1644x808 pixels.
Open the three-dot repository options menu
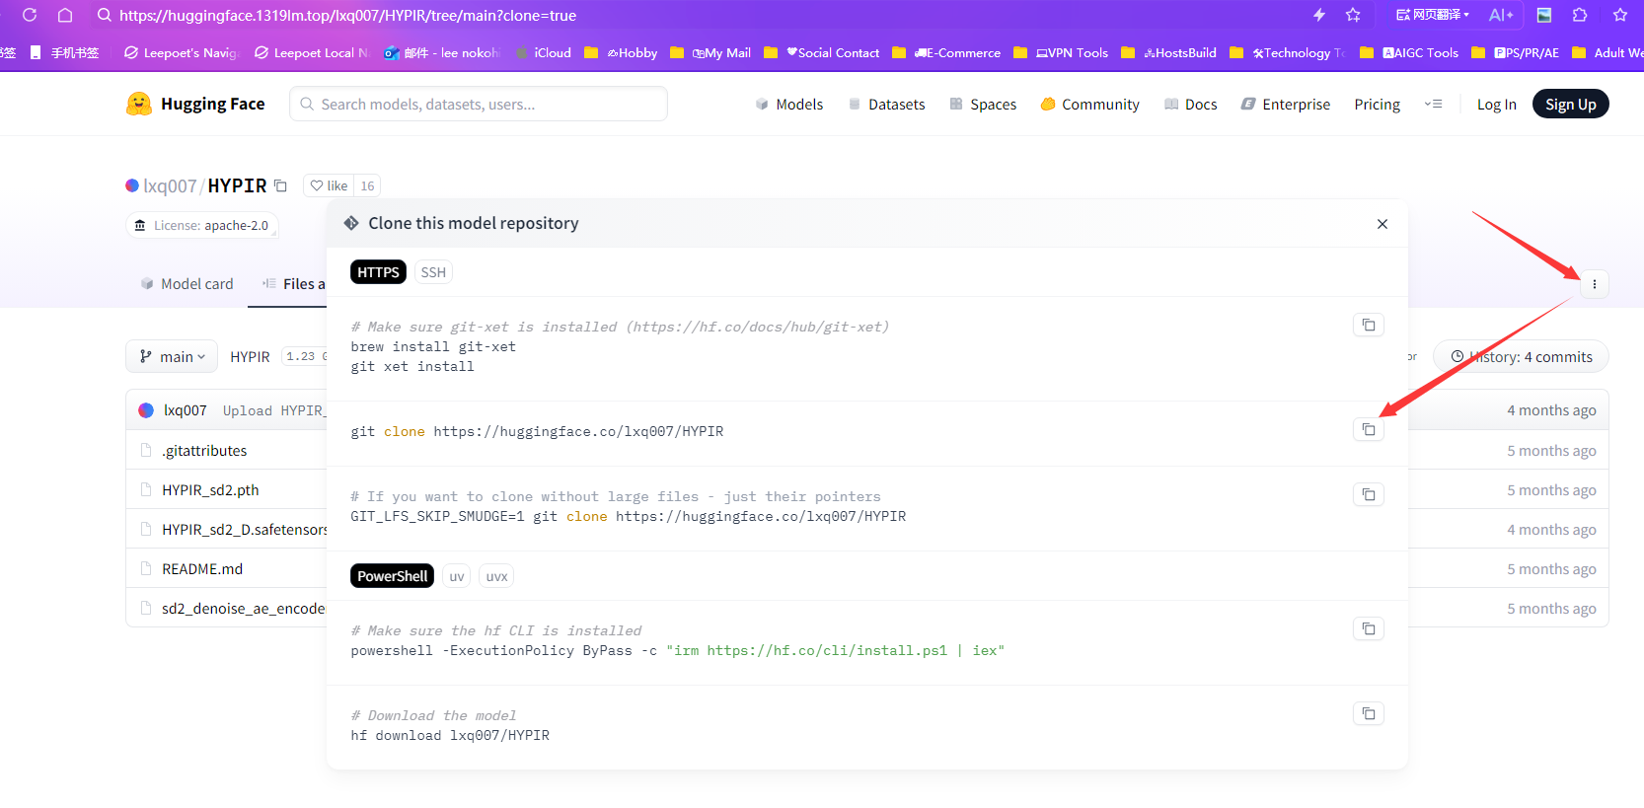click(x=1594, y=284)
